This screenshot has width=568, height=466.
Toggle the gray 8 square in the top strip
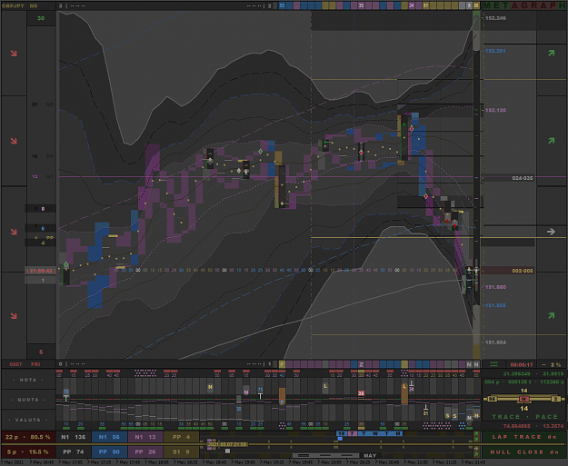(x=469, y=5)
